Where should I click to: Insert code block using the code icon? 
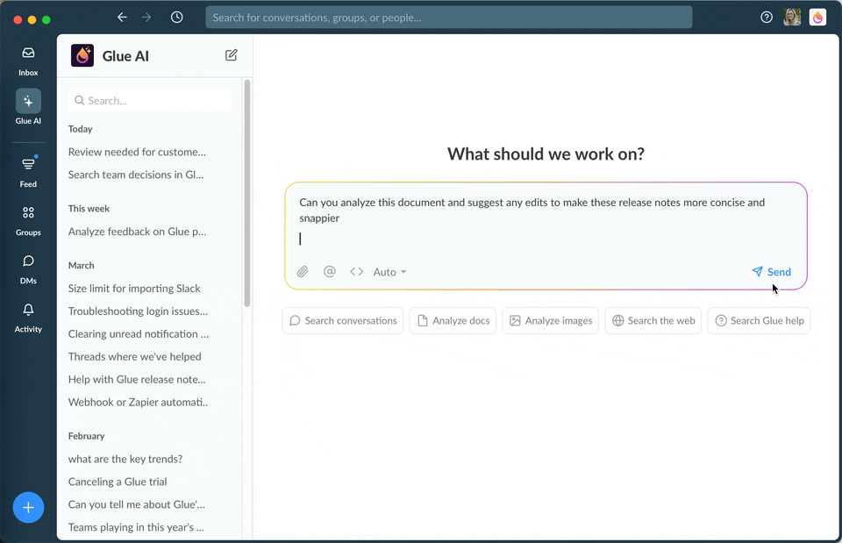pos(356,272)
